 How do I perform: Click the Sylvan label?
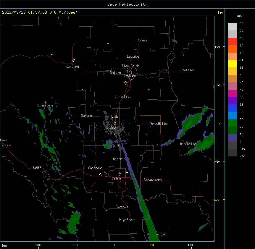(x=115, y=72)
